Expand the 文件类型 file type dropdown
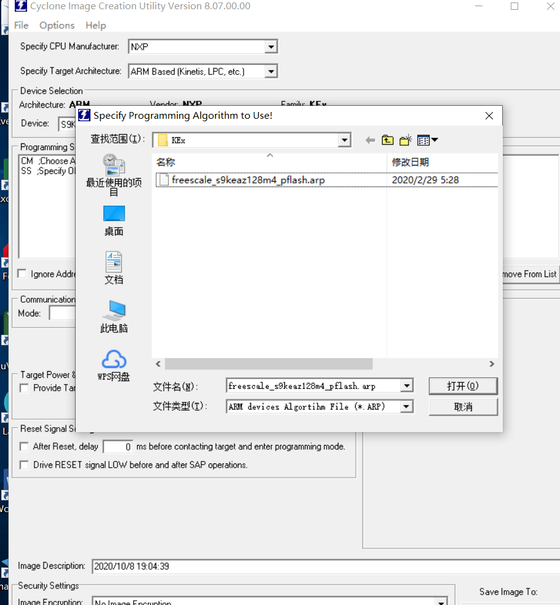 click(407, 406)
